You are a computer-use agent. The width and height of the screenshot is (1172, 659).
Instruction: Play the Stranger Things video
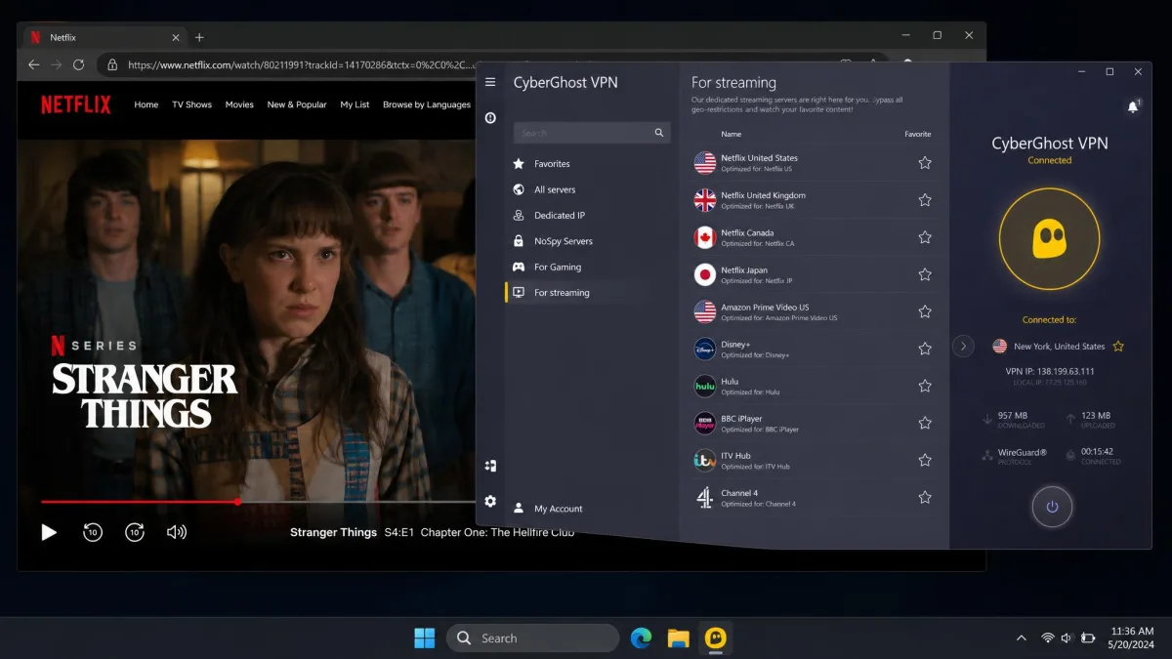[x=49, y=532]
